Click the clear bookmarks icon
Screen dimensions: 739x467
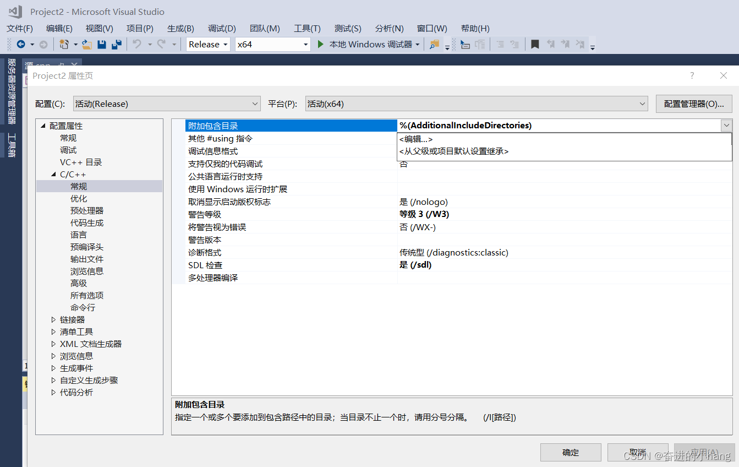pos(580,45)
